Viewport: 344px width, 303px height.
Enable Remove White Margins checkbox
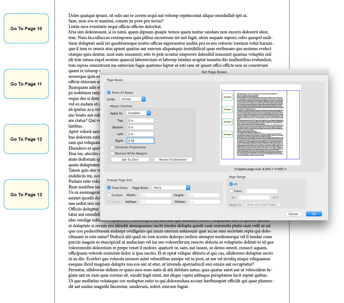point(112,153)
